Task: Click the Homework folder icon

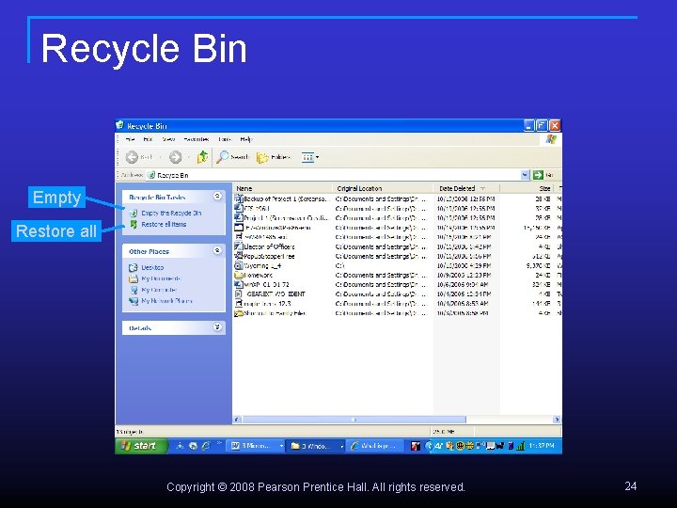Action: (x=238, y=275)
